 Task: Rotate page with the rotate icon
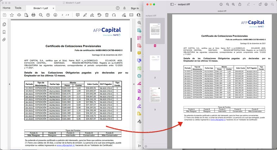[114, 15]
